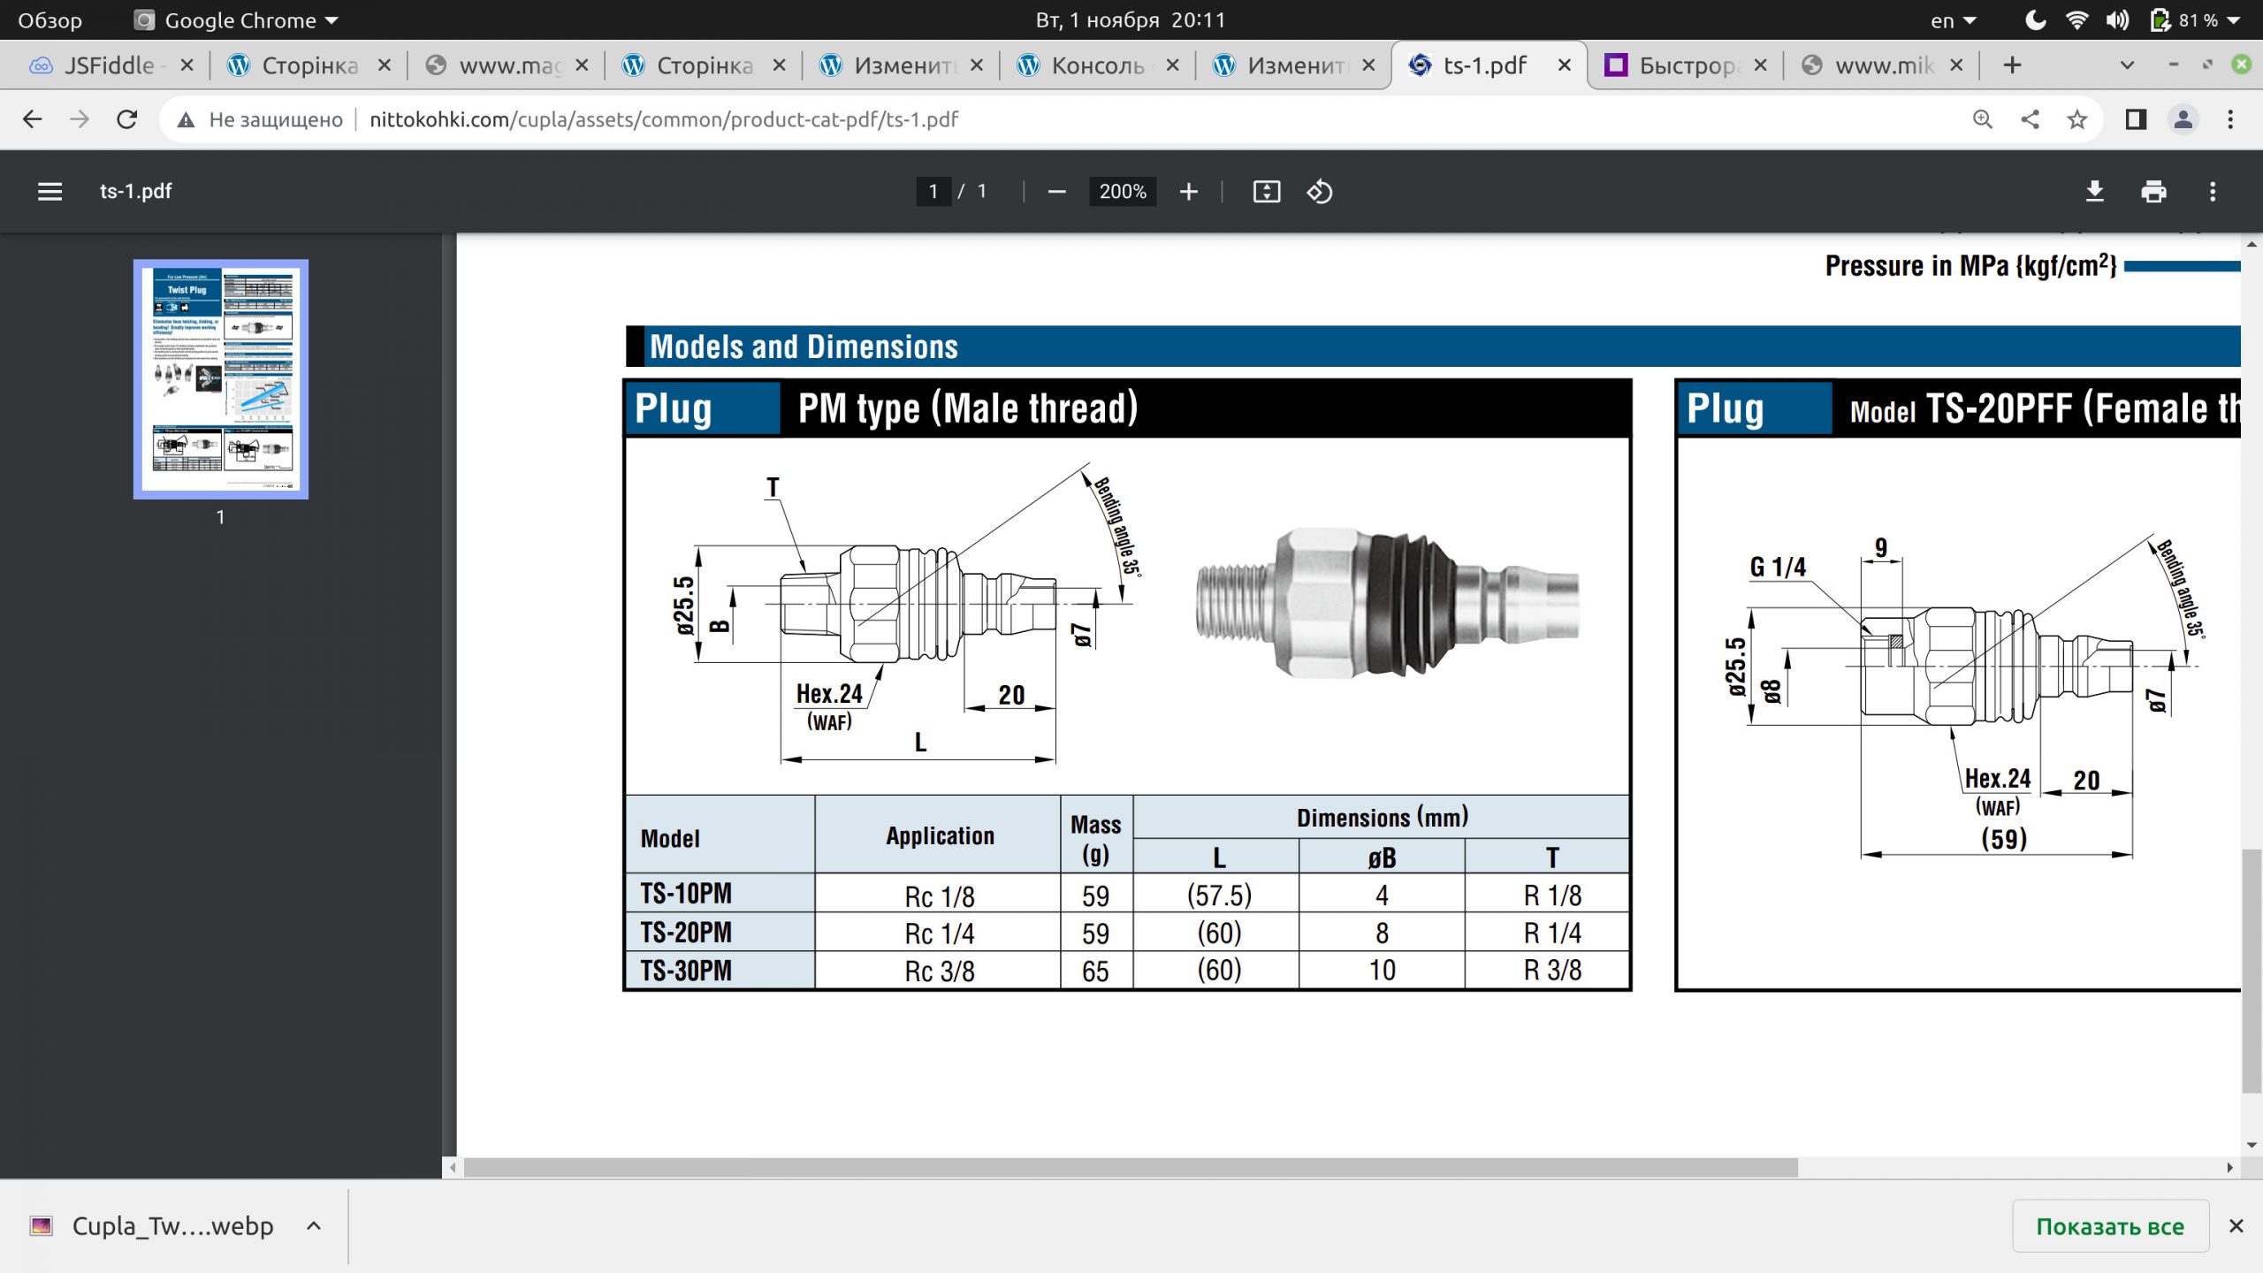Click the Pressure in MPa label
The image size is (2263, 1273).
click(1970, 265)
